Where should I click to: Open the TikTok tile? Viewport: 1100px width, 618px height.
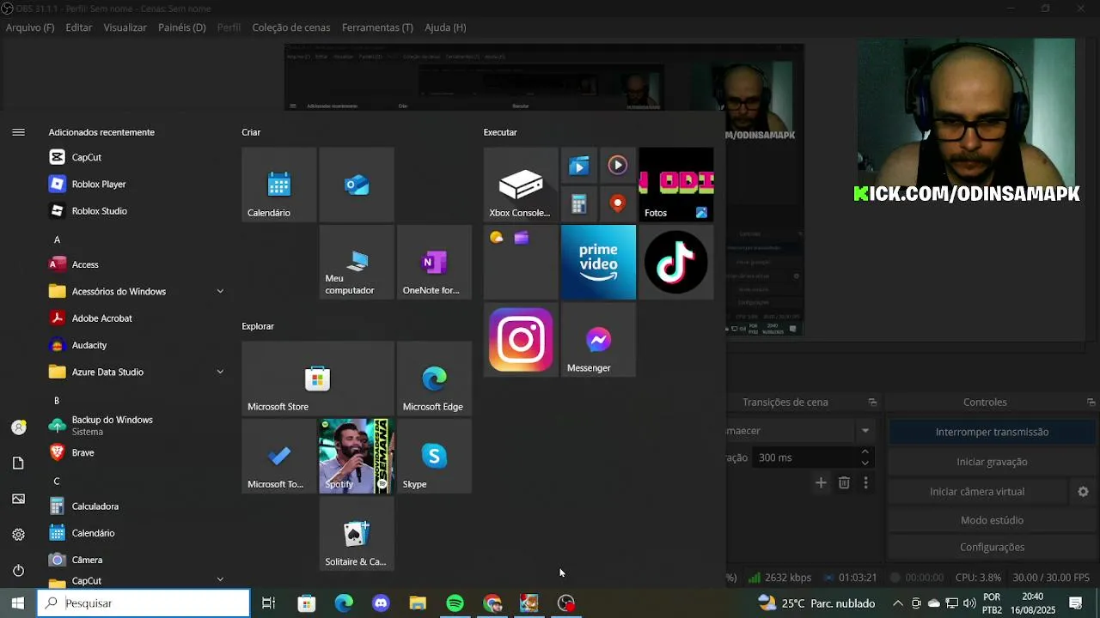point(675,262)
